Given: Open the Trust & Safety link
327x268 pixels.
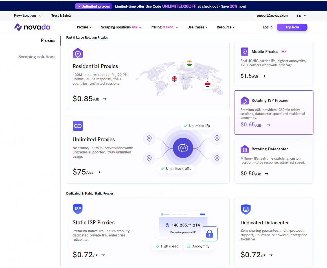Looking at the screenshot, I should click(61, 16).
